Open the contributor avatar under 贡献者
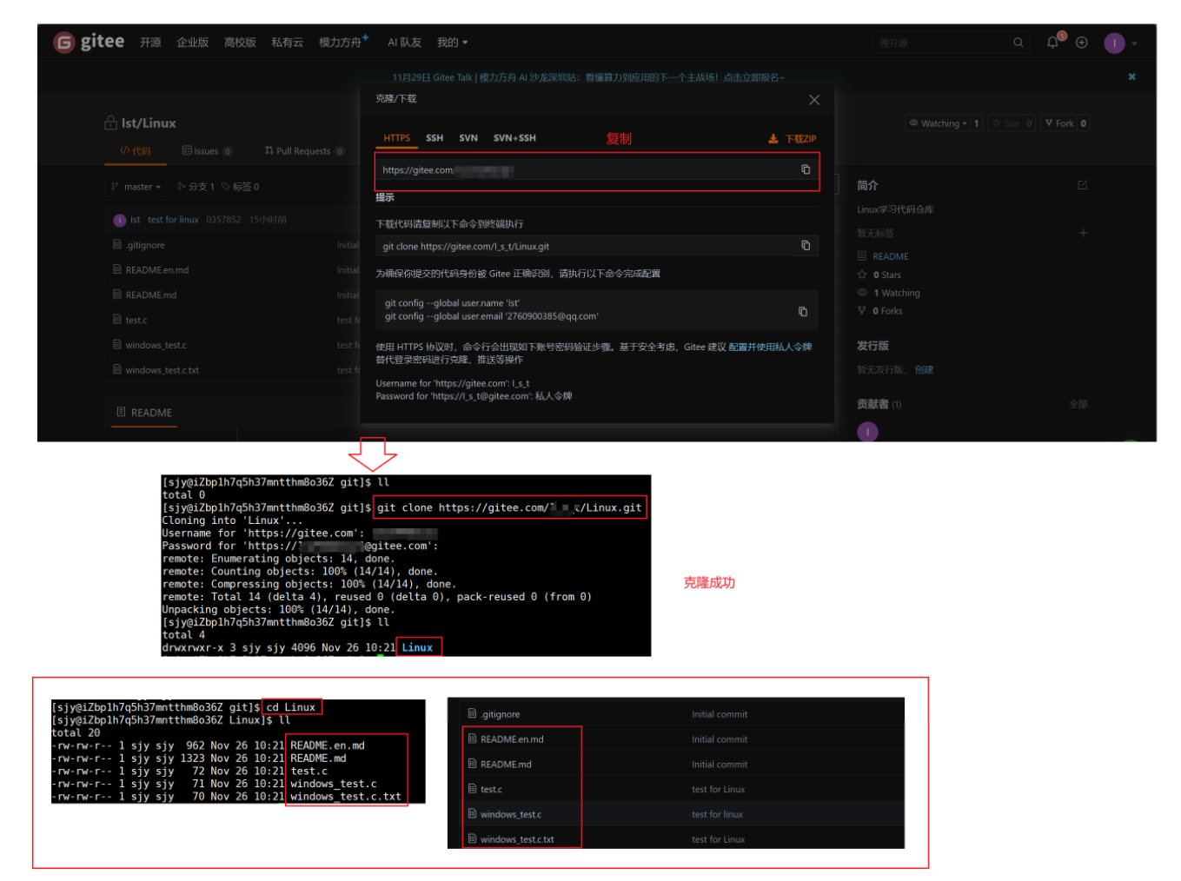Screen dimensions: 1181x881 pyautogui.click(x=867, y=432)
